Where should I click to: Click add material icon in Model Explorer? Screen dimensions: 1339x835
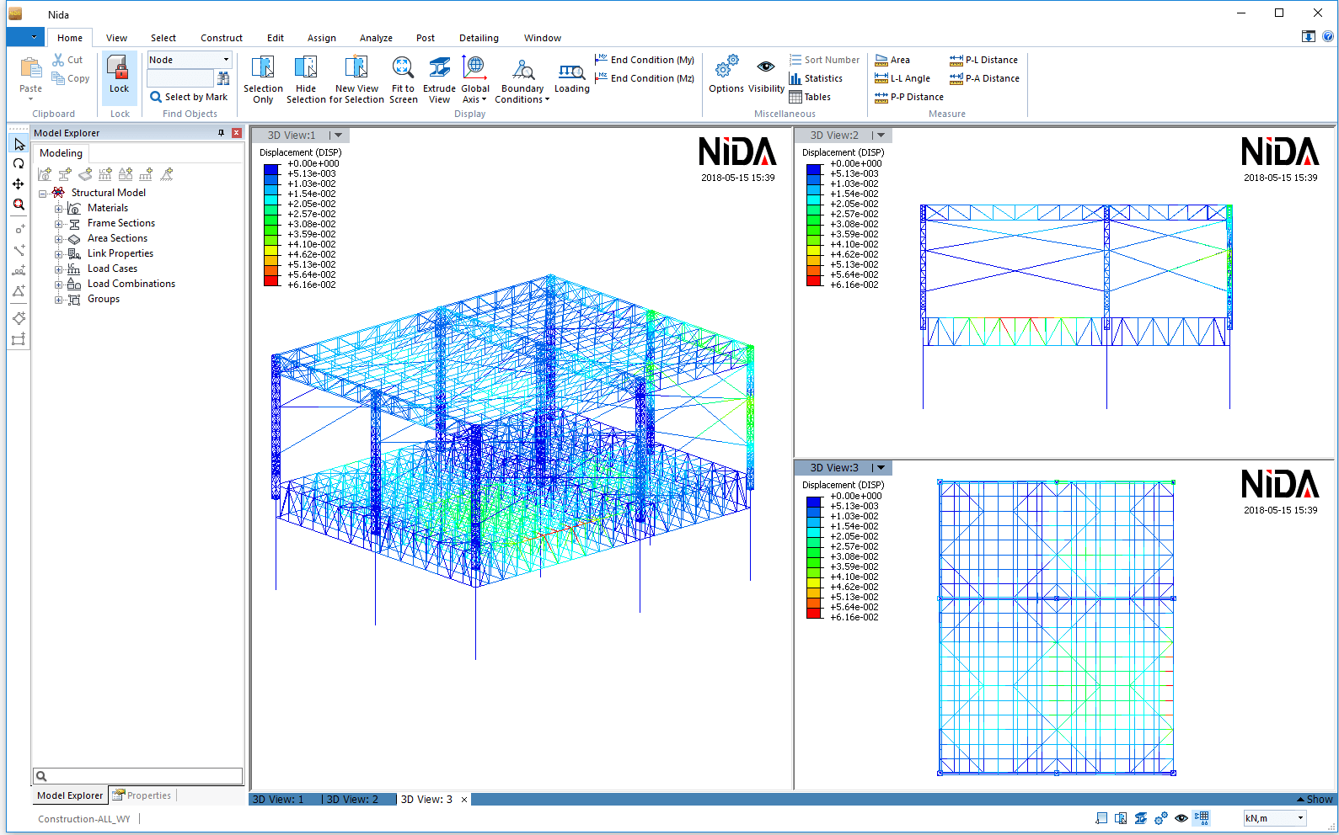[x=45, y=174]
